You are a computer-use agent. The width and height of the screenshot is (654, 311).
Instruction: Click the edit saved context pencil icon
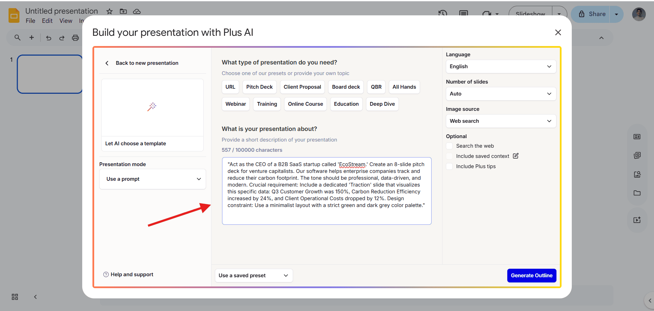coord(515,156)
